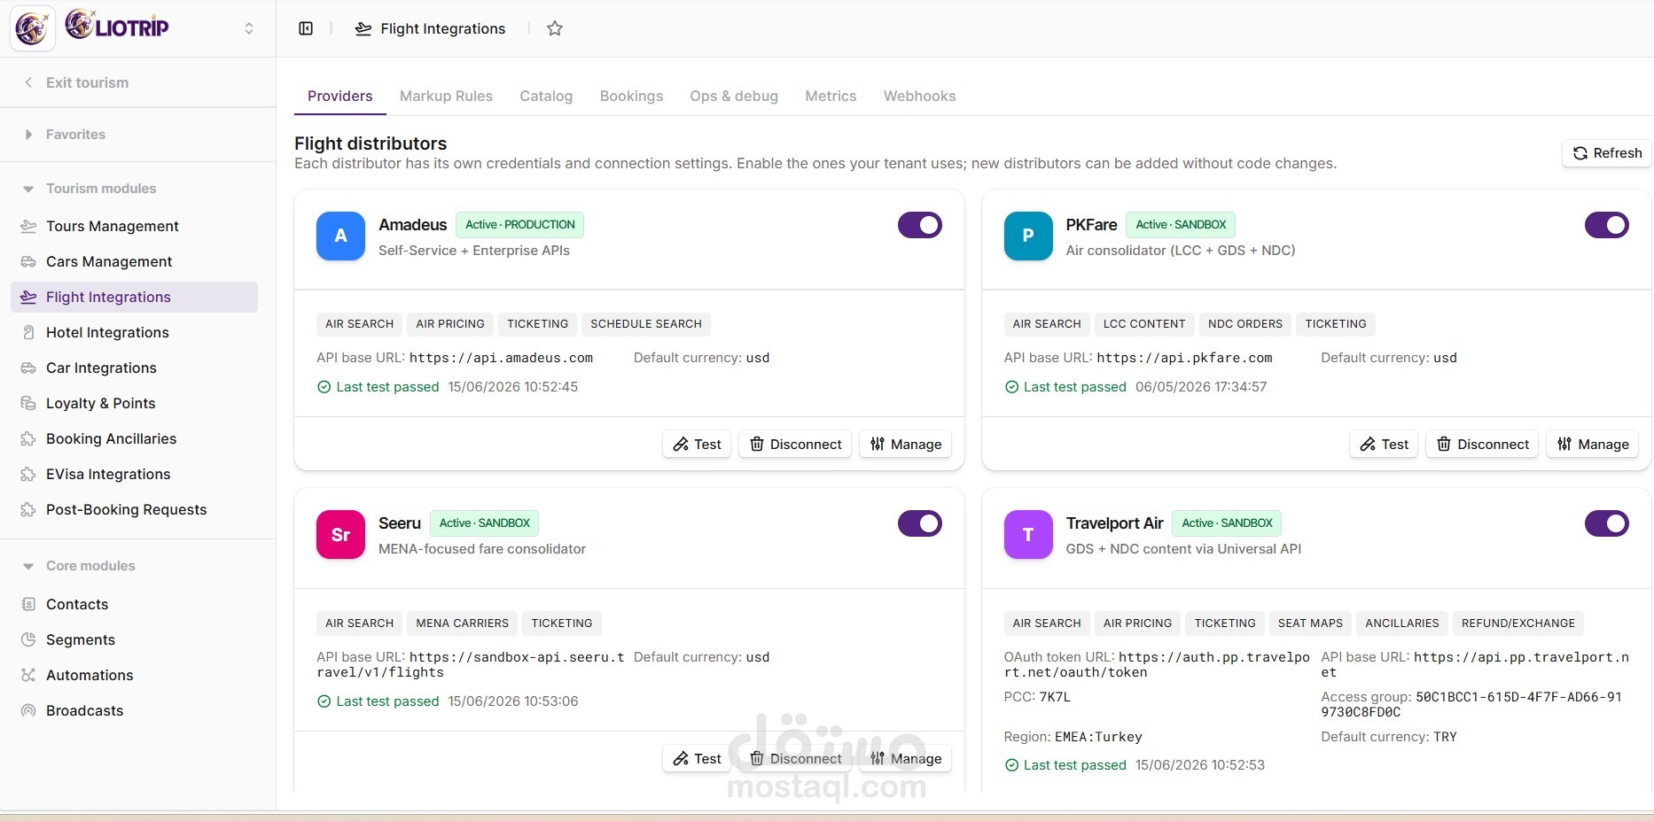
Task: Open EVisa Integrations module
Action: (134, 474)
